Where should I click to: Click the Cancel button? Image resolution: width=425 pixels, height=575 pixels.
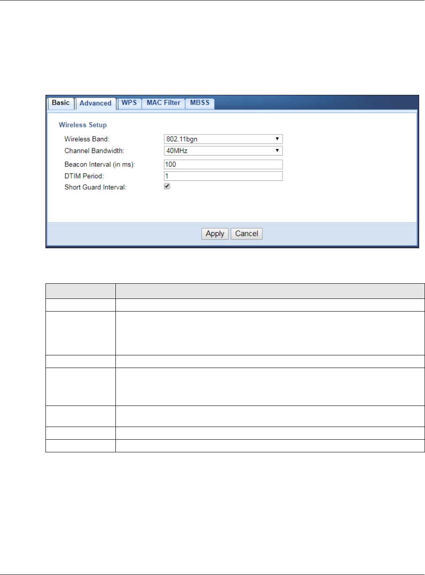(x=246, y=234)
